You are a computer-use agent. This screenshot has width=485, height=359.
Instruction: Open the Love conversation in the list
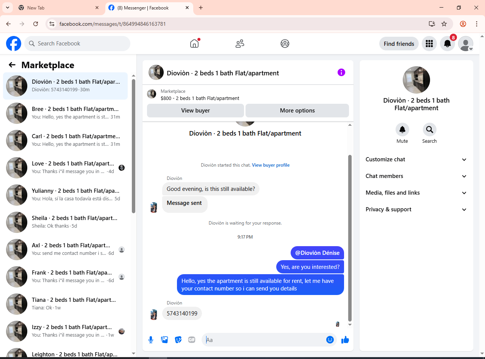[x=66, y=168]
